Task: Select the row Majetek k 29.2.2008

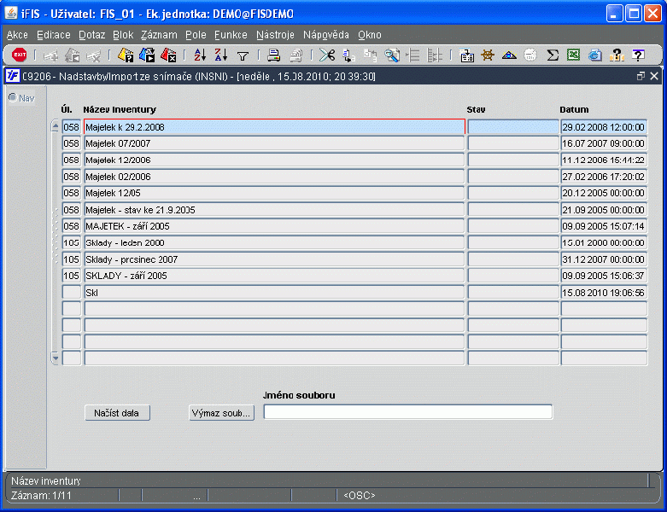Action: 274,127
